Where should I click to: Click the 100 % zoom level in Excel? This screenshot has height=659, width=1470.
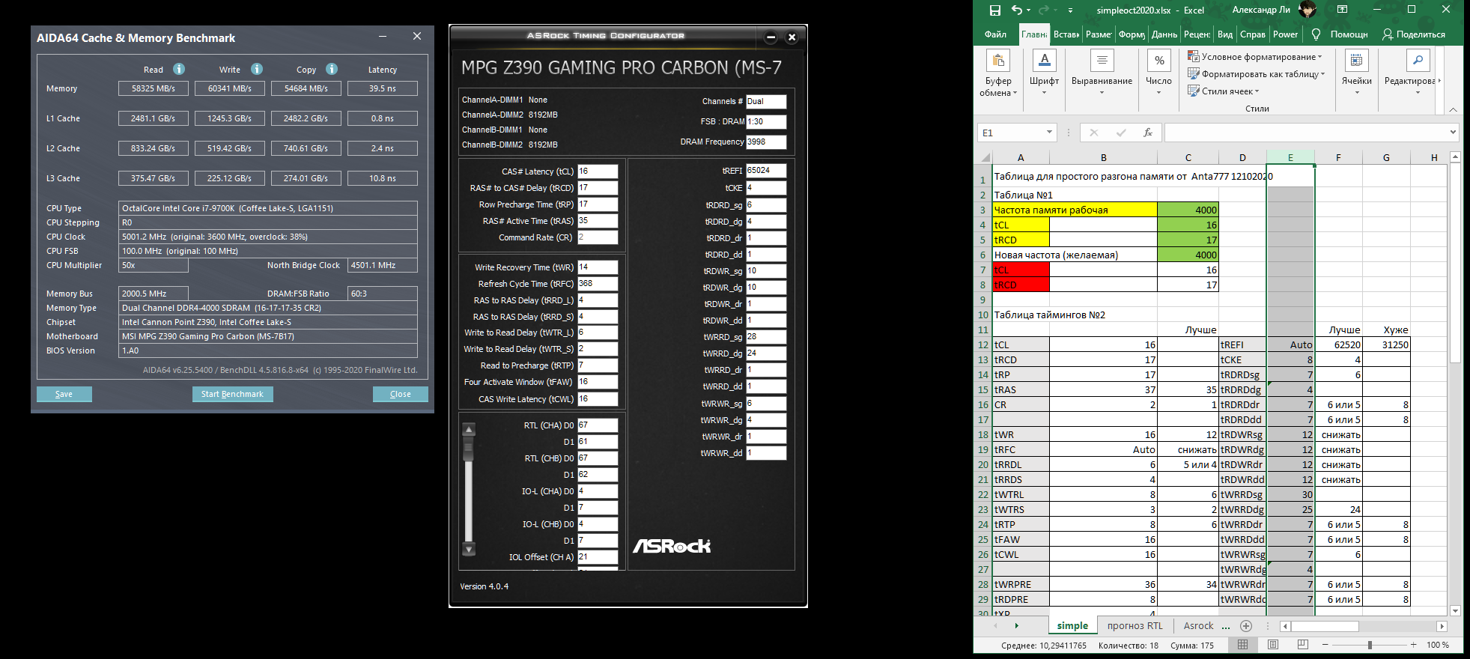click(x=1437, y=645)
